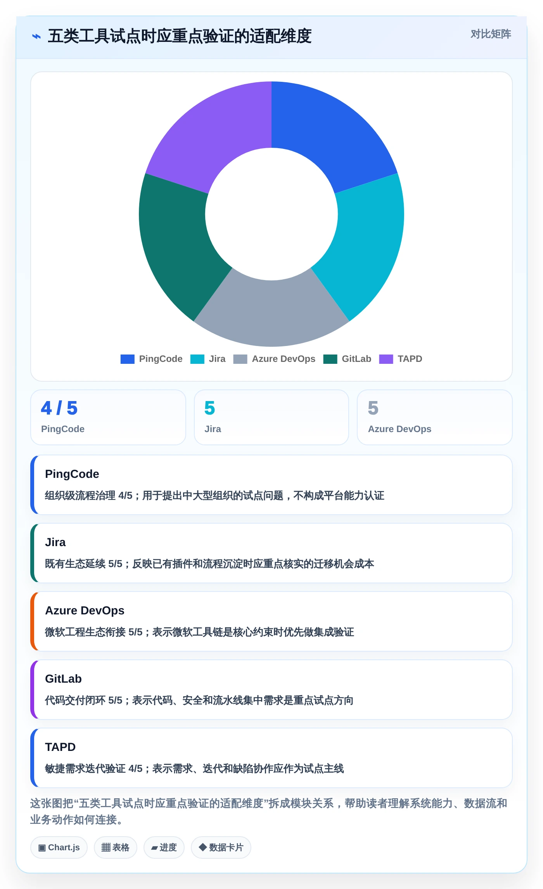
Task: Toggle Azure DevOps legend color box
Action: pyautogui.click(x=240, y=359)
